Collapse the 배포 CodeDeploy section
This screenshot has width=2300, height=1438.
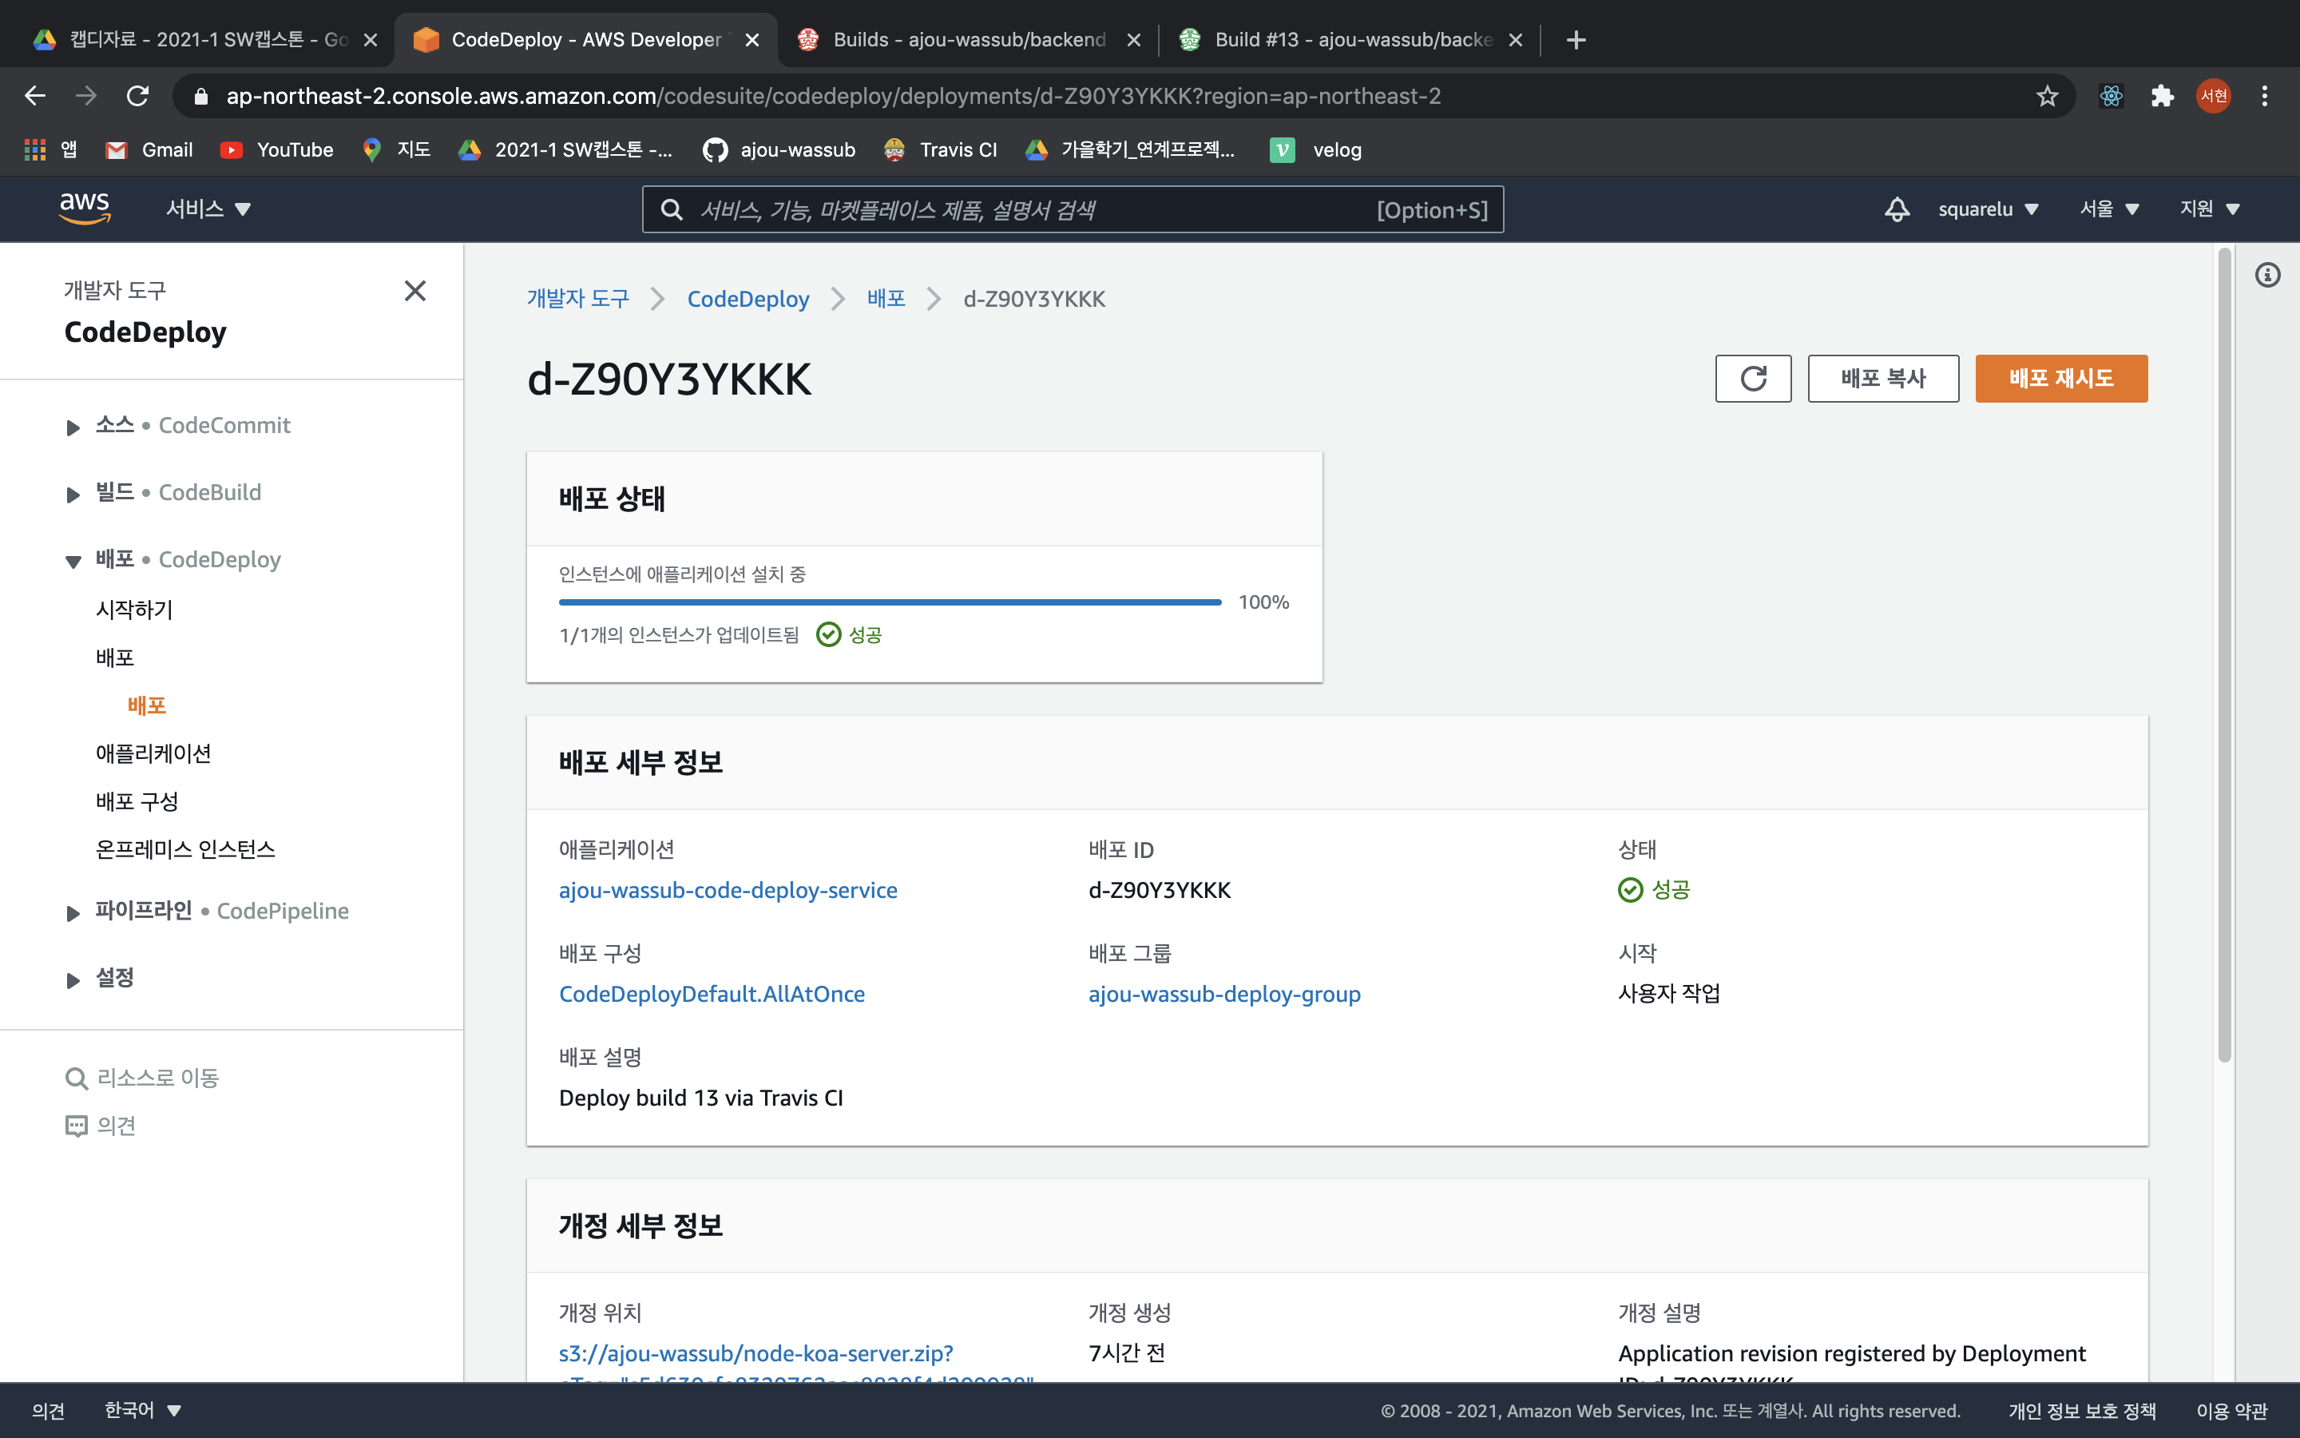click(73, 561)
